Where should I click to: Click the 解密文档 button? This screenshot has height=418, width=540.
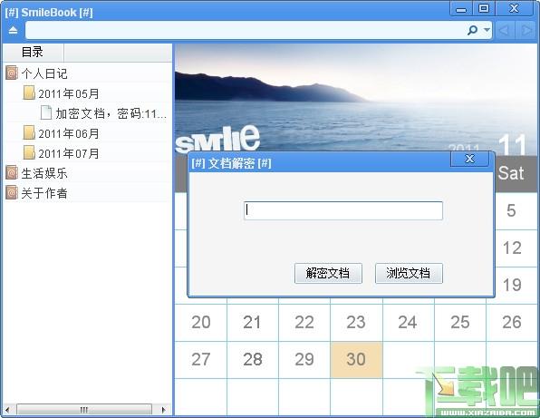[328, 273]
